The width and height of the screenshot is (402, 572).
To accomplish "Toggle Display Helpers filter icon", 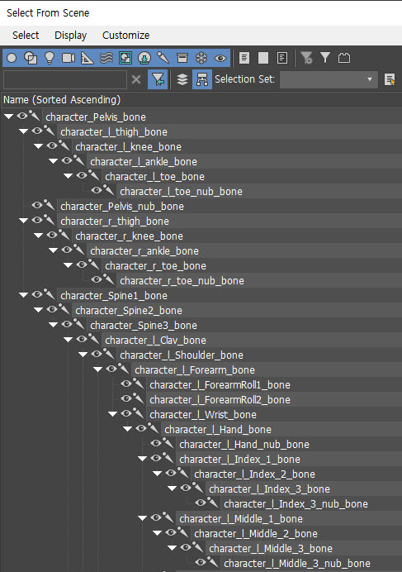I will [87, 58].
